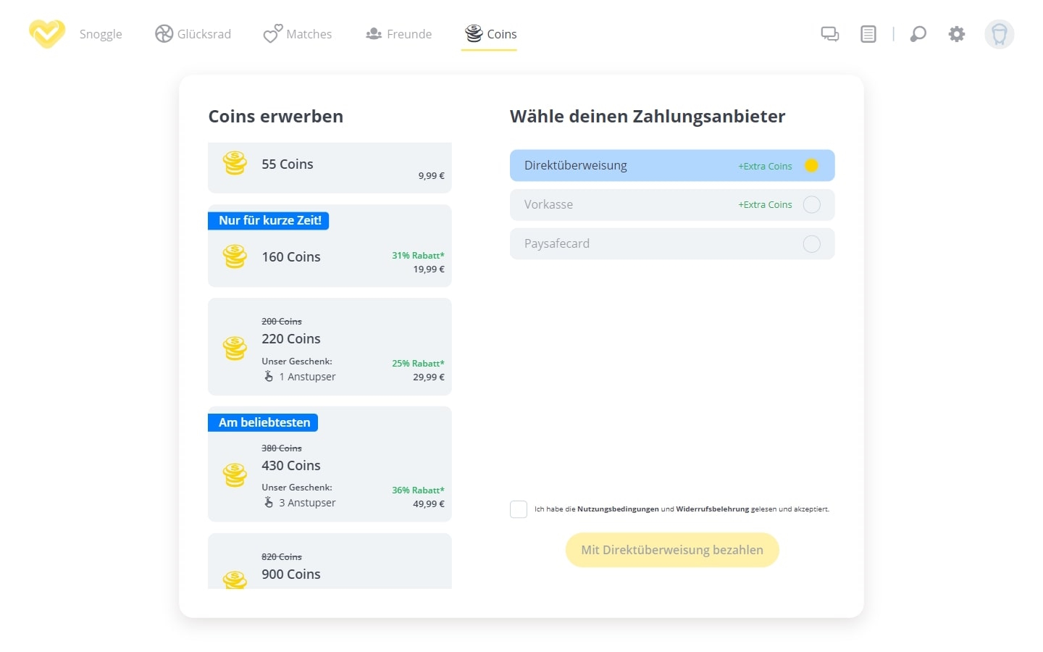Open your profile avatar icon
This screenshot has height=652, width=1043.
999,34
